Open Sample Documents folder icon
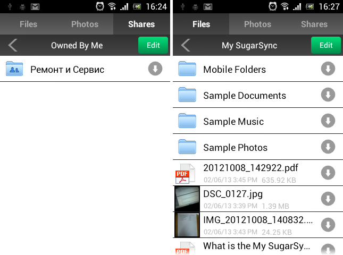The image size is (343, 255). (x=187, y=95)
